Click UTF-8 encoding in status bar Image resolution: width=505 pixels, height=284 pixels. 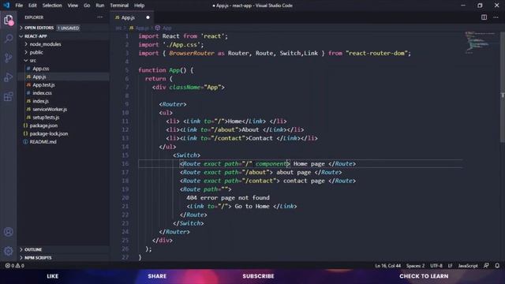[x=436, y=266]
